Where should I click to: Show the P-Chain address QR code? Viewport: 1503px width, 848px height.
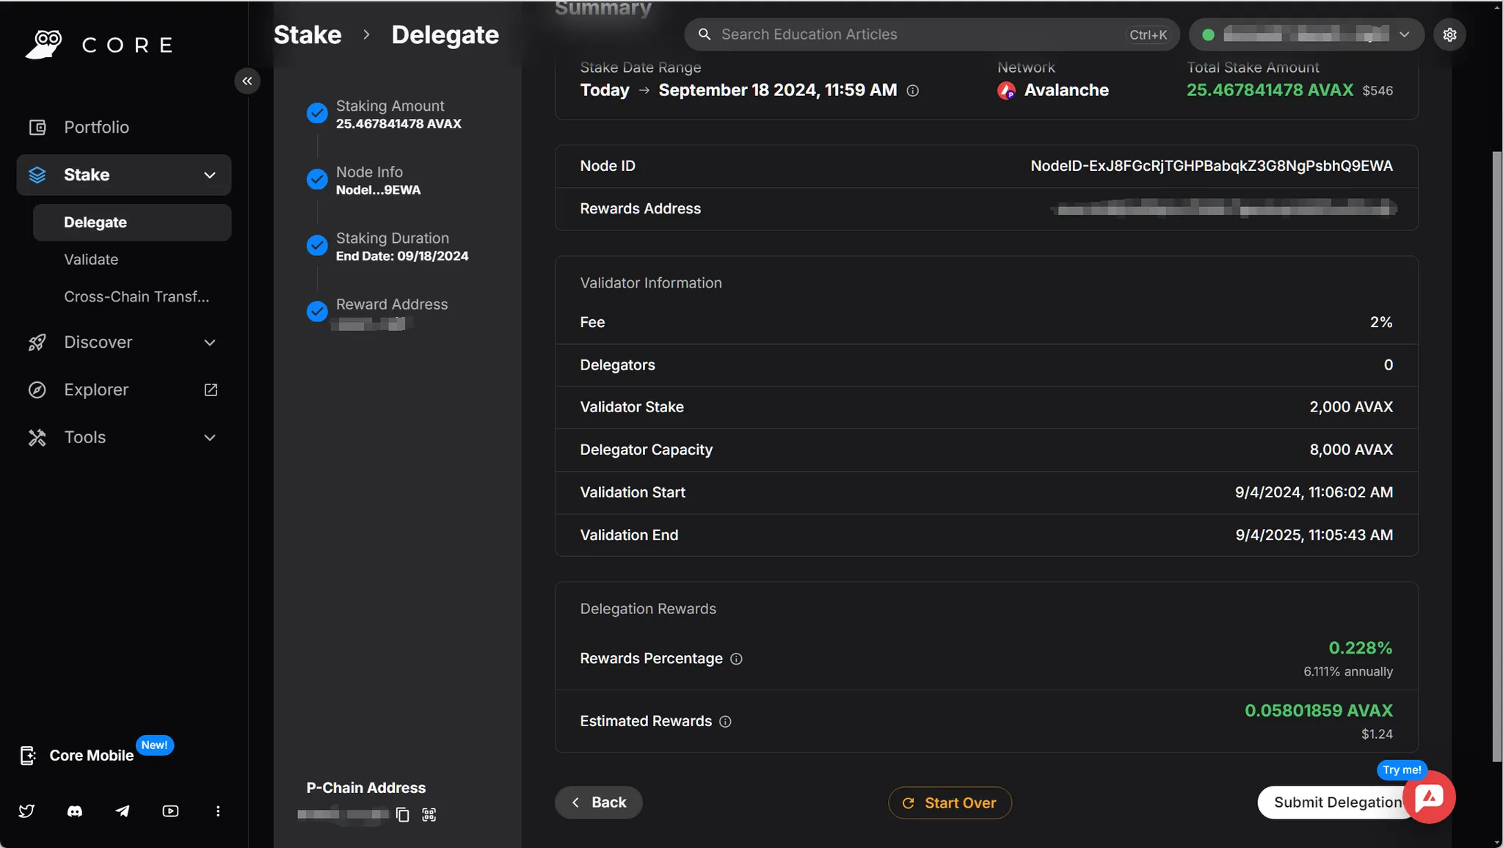point(429,814)
